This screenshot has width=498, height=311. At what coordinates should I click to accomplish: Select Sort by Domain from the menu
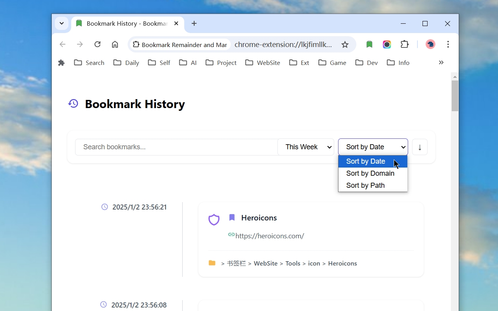pyautogui.click(x=370, y=173)
